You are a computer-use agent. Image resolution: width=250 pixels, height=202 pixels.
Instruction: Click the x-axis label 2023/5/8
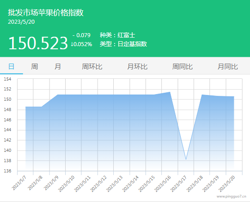(x=35, y=183)
